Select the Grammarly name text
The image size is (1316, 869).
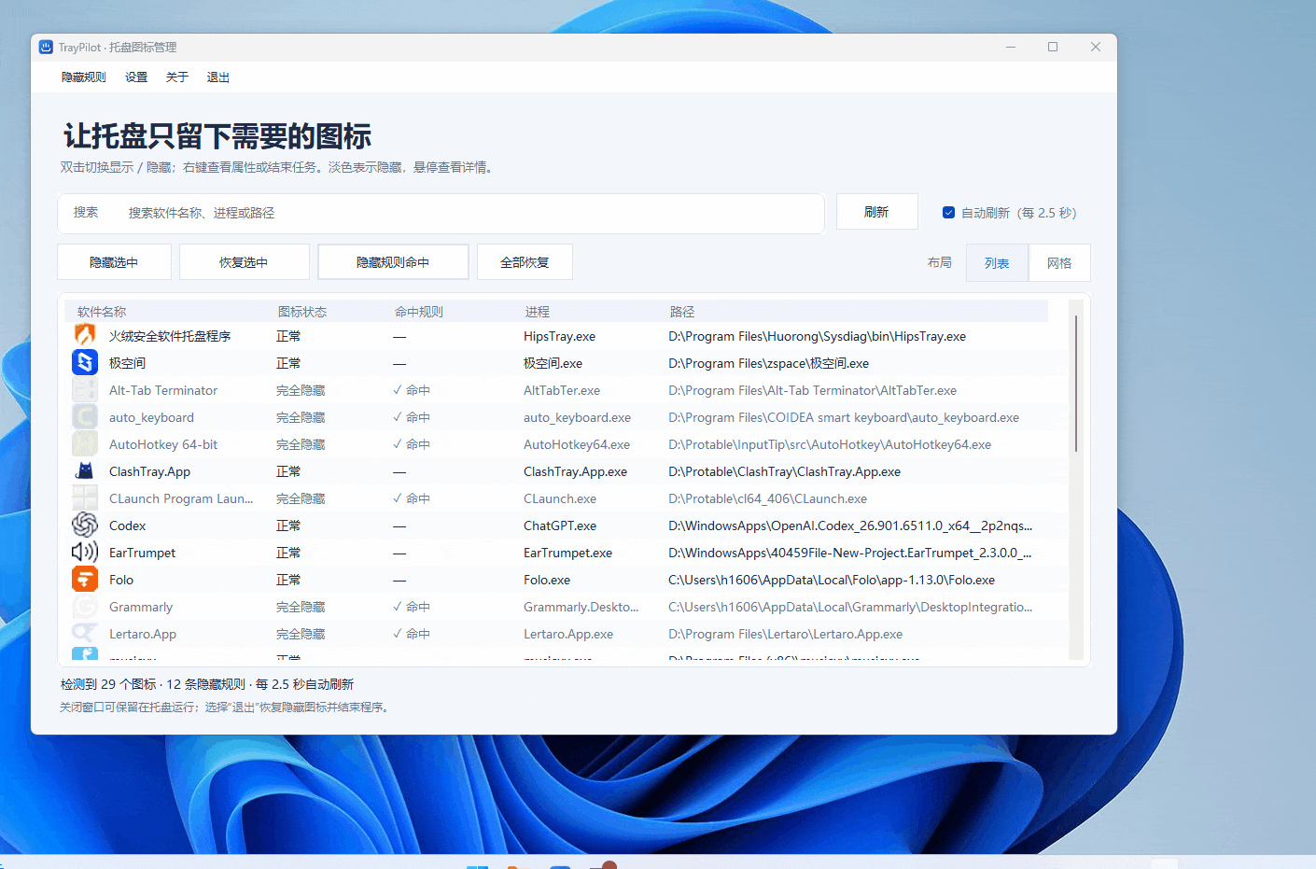tap(141, 607)
